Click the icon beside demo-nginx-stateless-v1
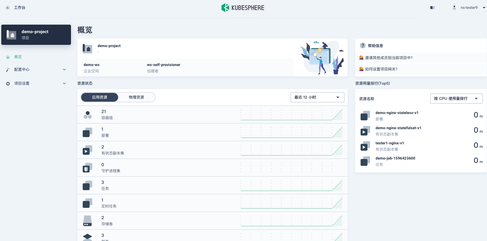Image resolution: width=487 pixels, height=241 pixels. pyautogui.click(x=365, y=116)
